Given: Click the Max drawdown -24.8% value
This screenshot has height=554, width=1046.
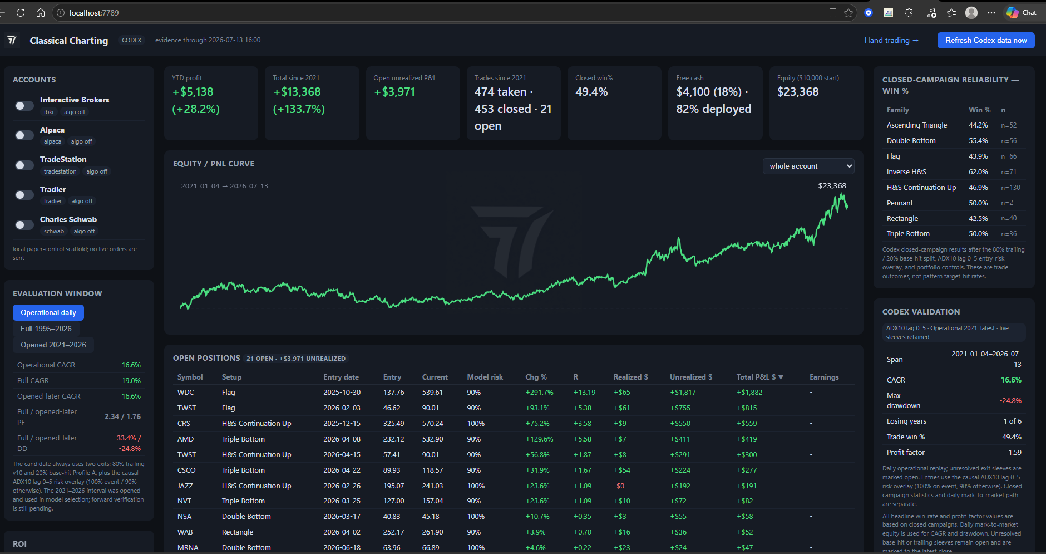Looking at the screenshot, I should coord(1010,401).
